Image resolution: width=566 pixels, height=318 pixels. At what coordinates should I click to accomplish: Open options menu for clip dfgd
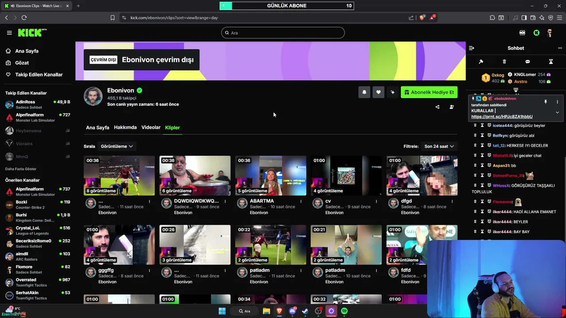(x=452, y=201)
